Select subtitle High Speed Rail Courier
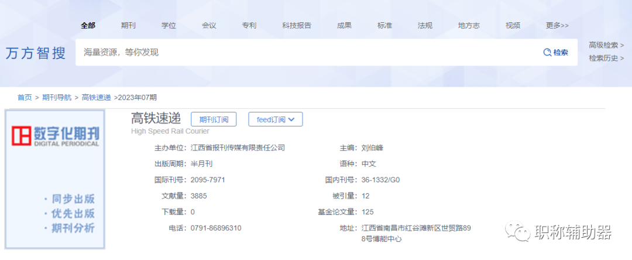The width and height of the screenshot is (632, 260). coord(170,131)
